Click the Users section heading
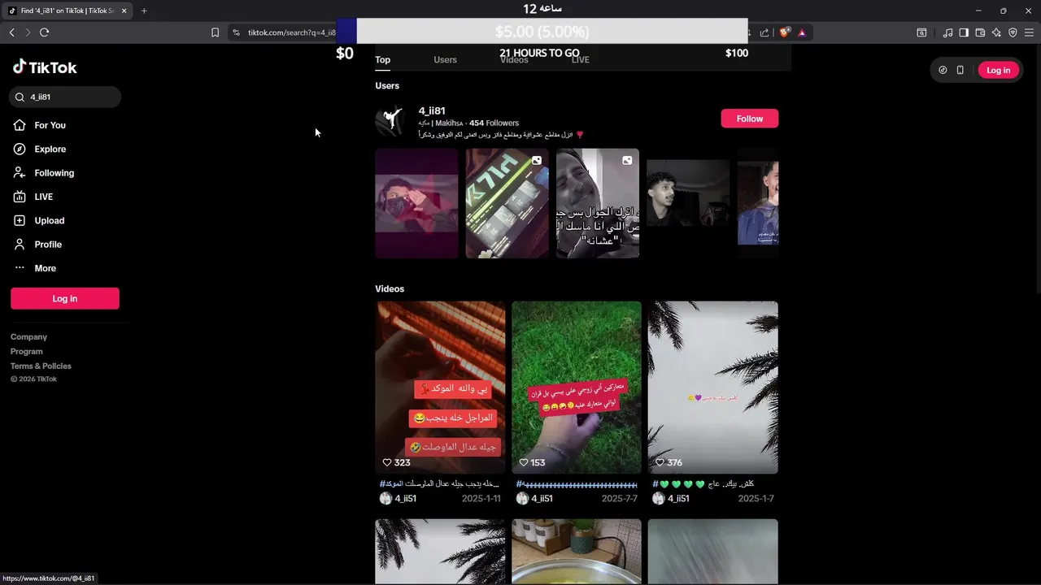Image resolution: width=1041 pixels, height=585 pixels. [x=387, y=86]
